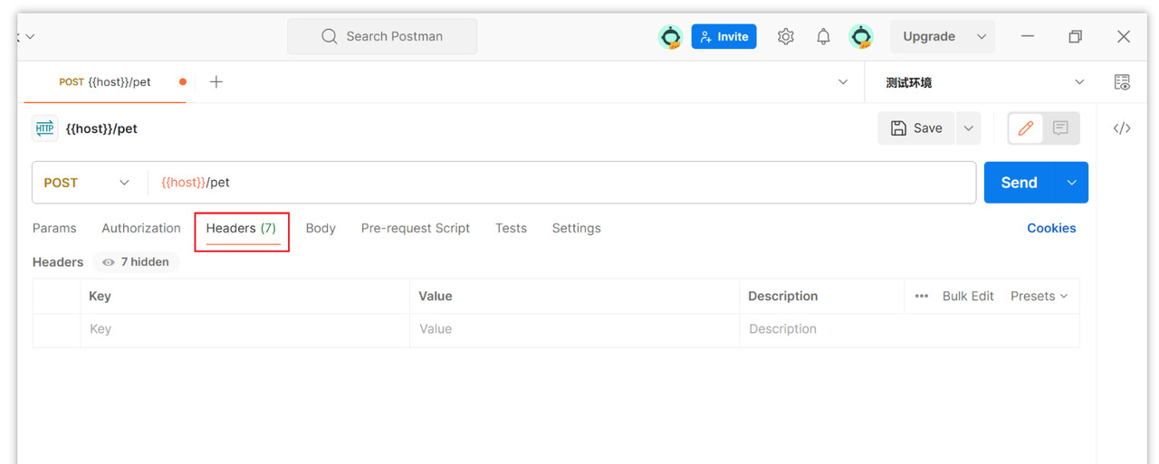Expand the Upgrade dropdown arrow

pyautogui.click(x=982, y=36)
